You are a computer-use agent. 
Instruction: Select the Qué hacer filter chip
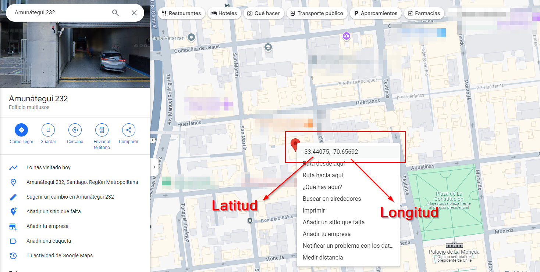point(263,13)
